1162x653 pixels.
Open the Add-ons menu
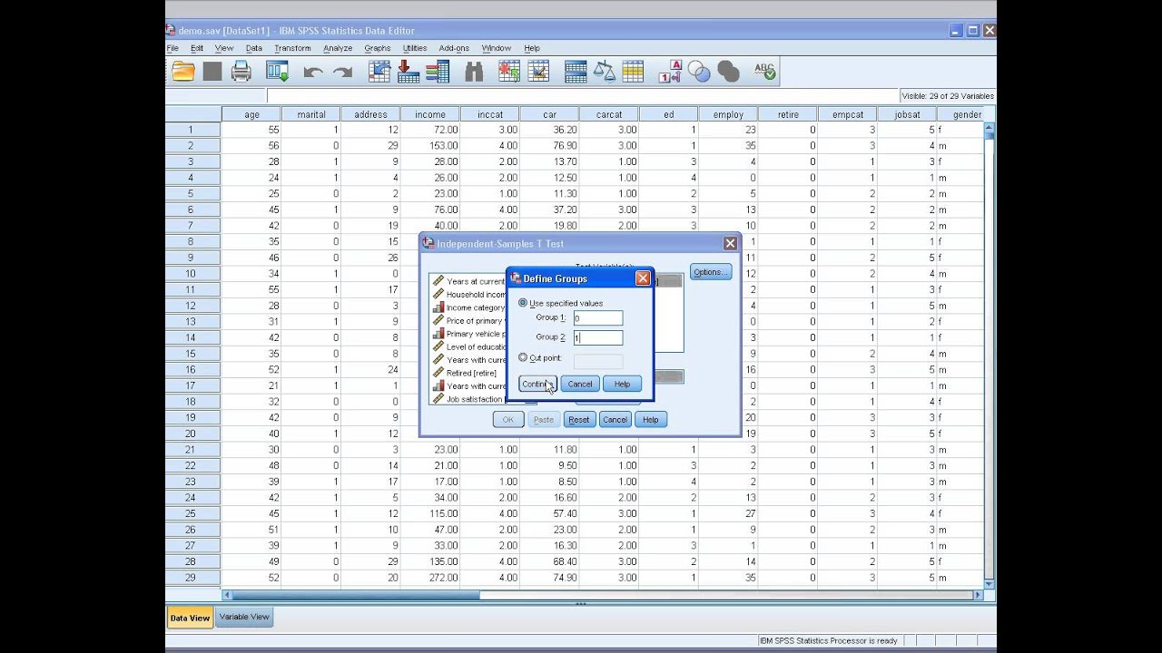[x=454, y=48]
